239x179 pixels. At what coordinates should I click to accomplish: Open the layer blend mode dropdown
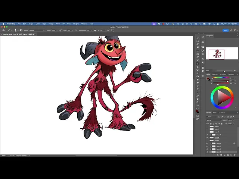[x=214, y=120]
